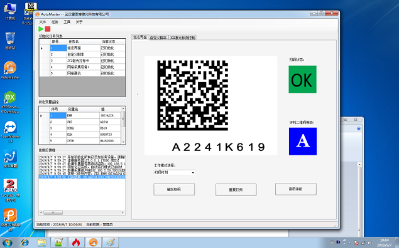Screen dimensions: 399x248
Task: Switch to the 自定义脚本 tab
Action: coord(158,38)
